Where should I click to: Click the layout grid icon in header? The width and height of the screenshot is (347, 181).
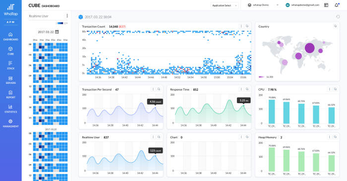(326, 5)
